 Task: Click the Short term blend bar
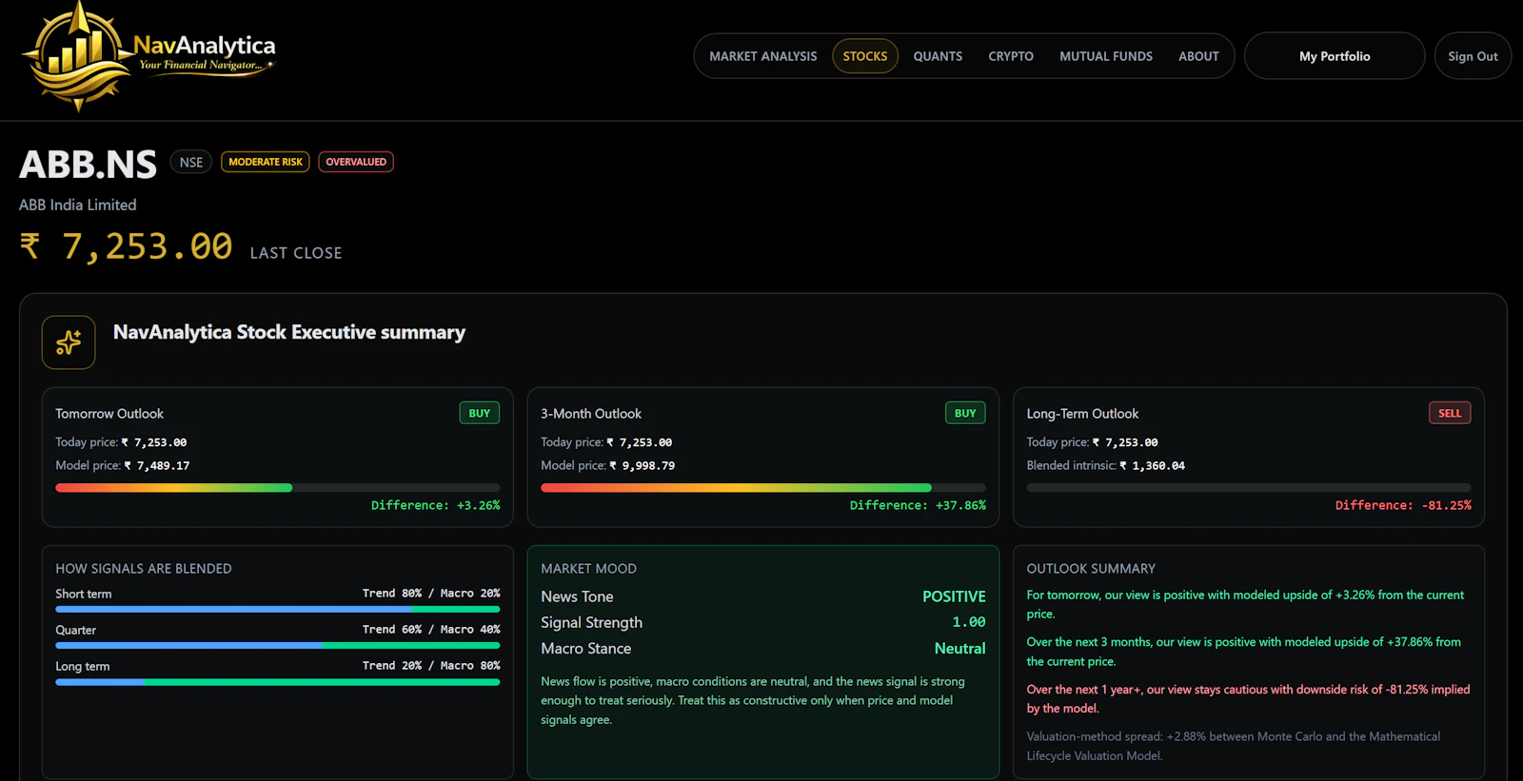pos(277,609)
